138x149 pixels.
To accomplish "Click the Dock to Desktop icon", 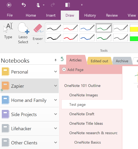I will (67, 5).
